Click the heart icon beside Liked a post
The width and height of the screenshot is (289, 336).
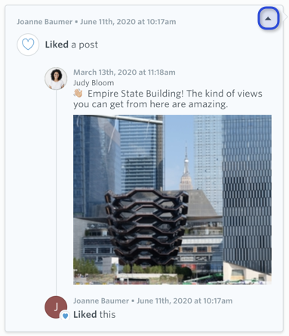[x=28, y=45]
